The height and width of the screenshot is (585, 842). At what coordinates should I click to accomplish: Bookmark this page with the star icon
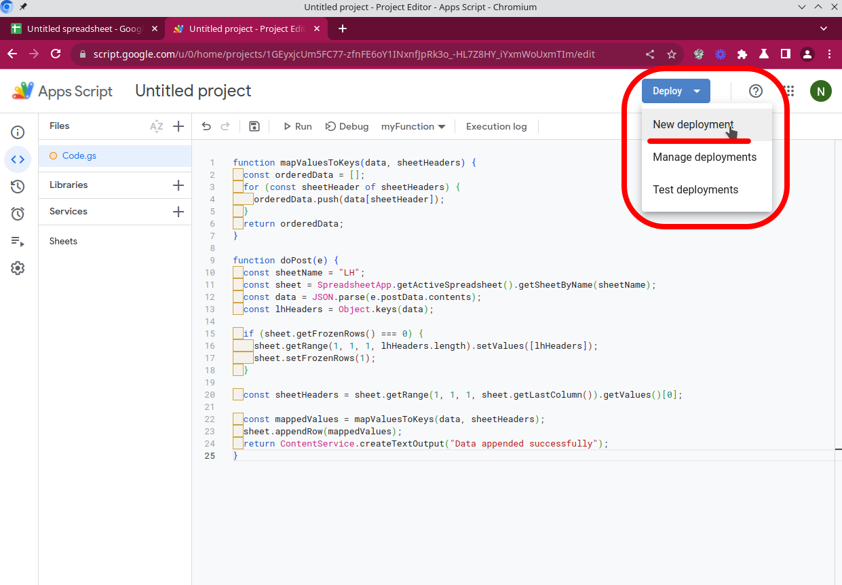[672, 54]
